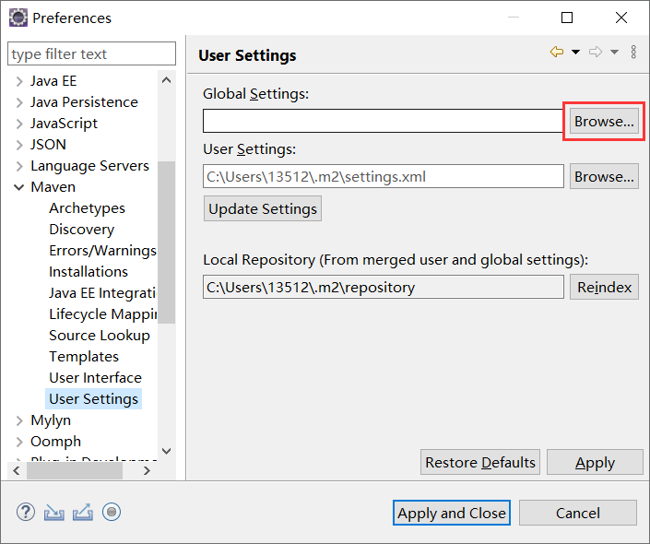Click the Oomph preference recorder icon
Viewport: 650px width, 544px height.
[112, 512]
